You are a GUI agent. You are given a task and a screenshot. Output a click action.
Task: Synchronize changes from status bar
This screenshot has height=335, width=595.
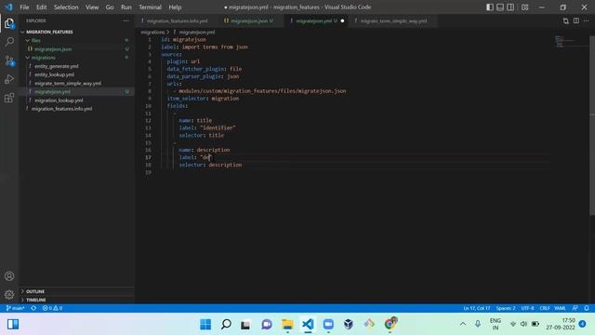click(33, 308)
